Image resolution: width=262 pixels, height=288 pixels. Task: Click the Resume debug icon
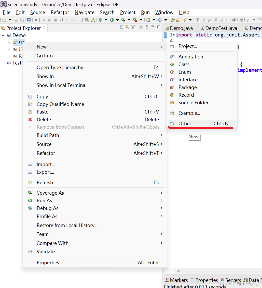point(44,20)
